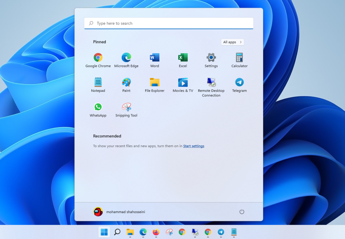This screenshot has height=239, width=345.
Task: Launch Notepad from the Pinned apps grid
Action: (98, 85)
